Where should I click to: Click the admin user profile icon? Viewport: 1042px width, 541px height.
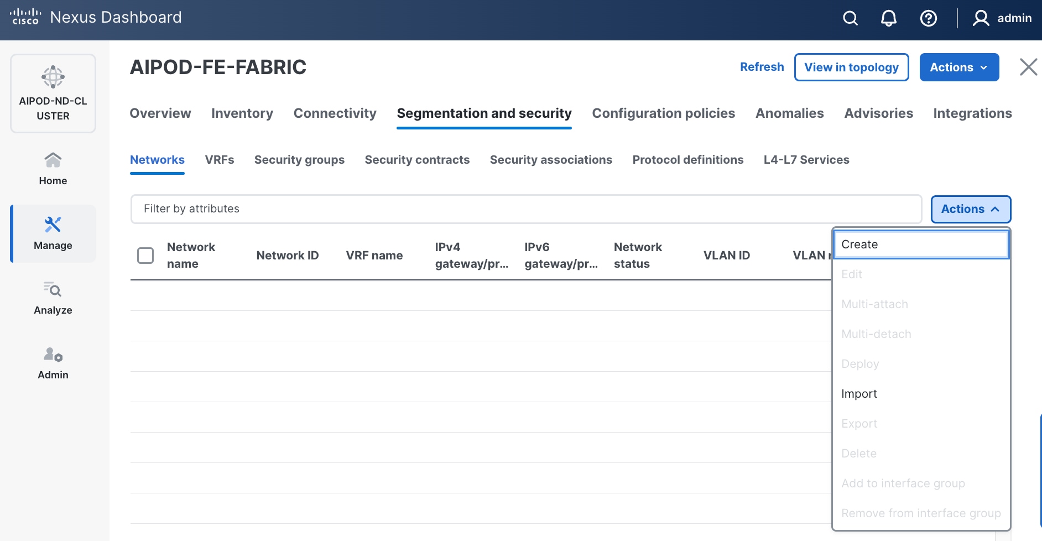point(981,19)
